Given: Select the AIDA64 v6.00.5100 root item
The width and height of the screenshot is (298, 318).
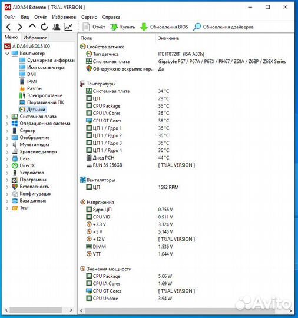Looking at the screenshot, I should (27, 47).
